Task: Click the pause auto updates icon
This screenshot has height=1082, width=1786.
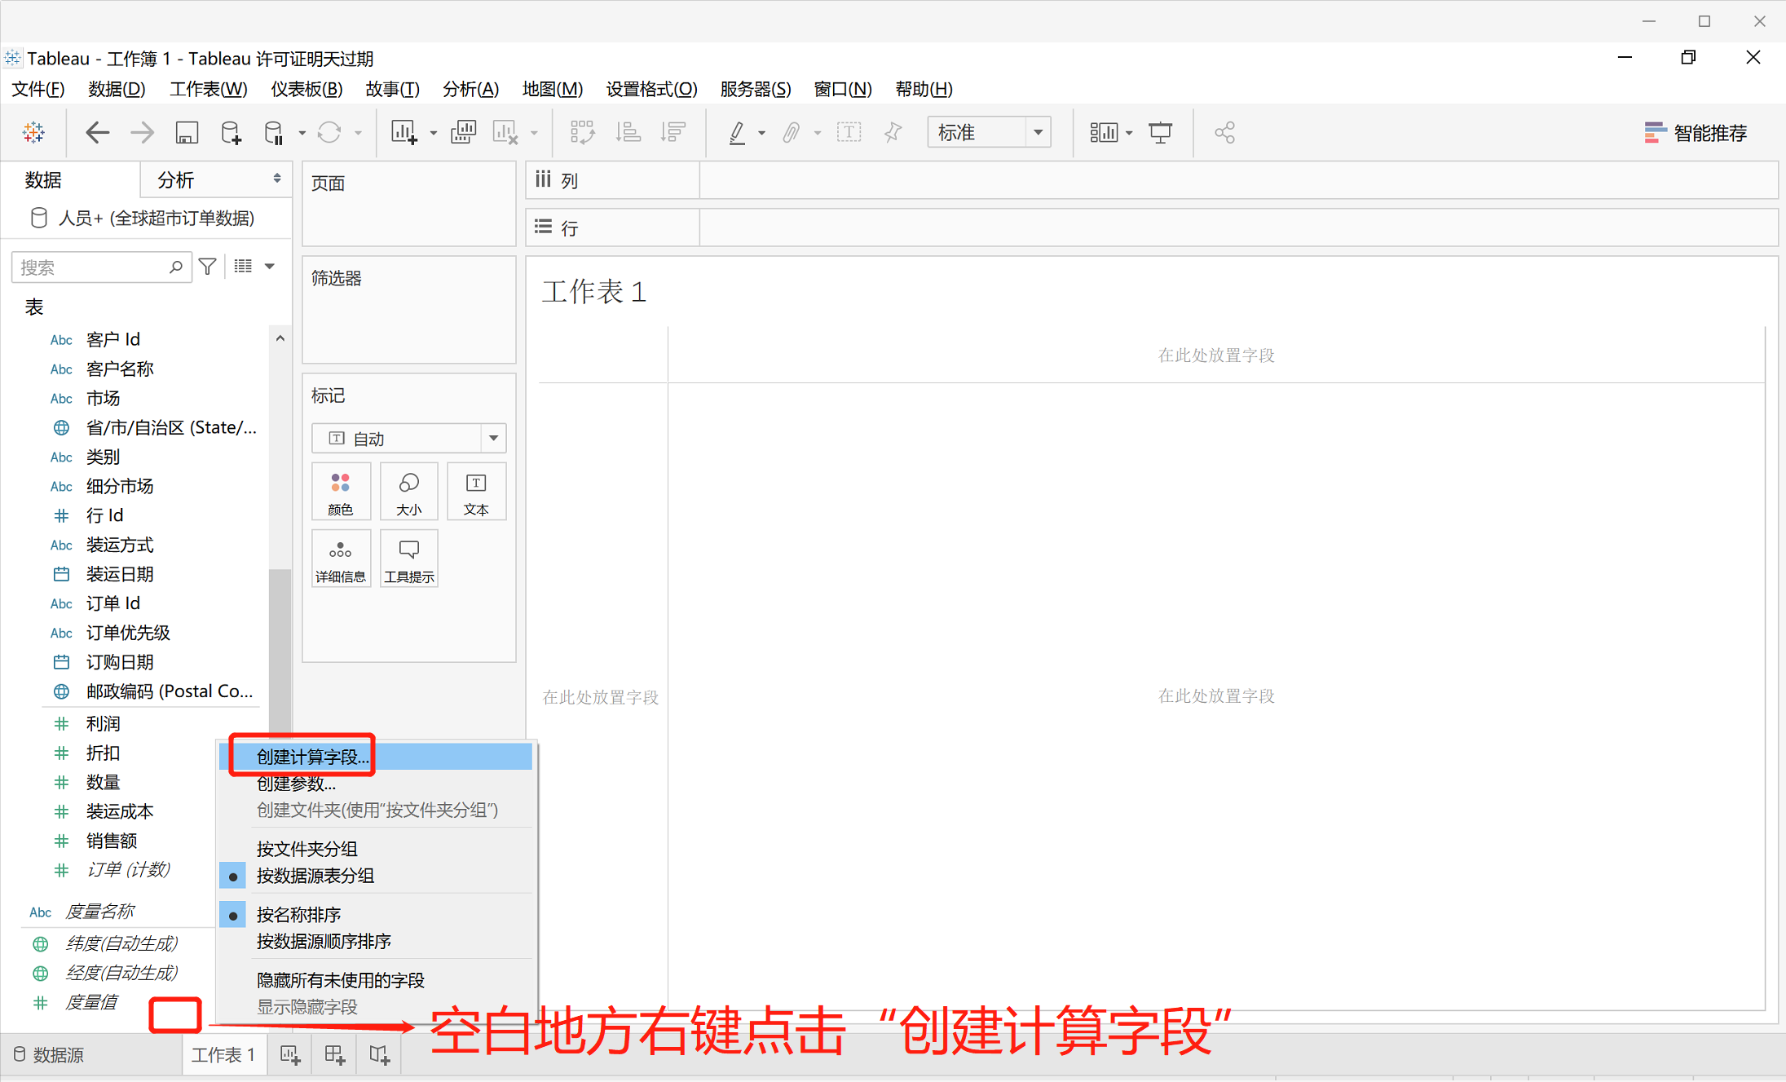Action: point(274,132)
